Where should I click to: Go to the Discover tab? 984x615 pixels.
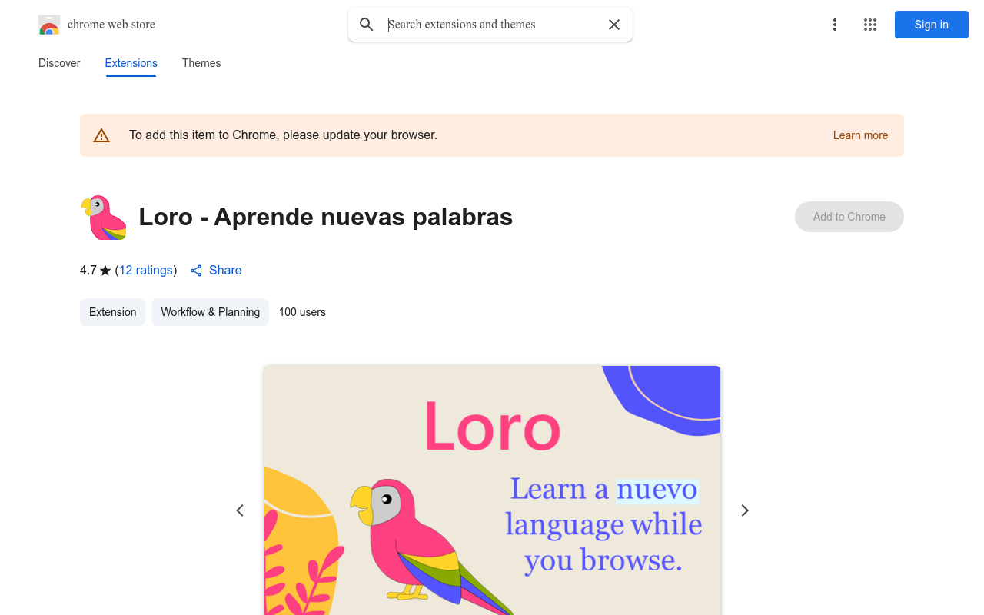tap(59, 63)
